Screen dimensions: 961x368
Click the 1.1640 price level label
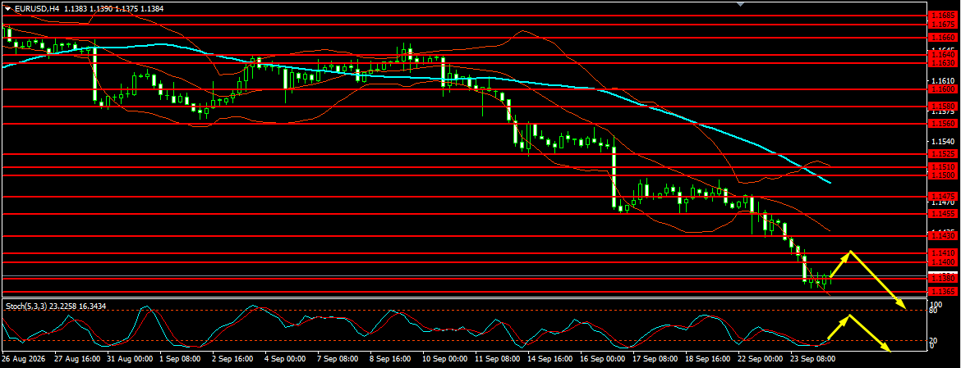[x=942, y=54]
